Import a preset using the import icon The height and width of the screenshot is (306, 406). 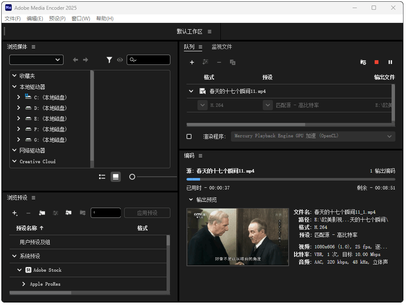click(69, 213)
